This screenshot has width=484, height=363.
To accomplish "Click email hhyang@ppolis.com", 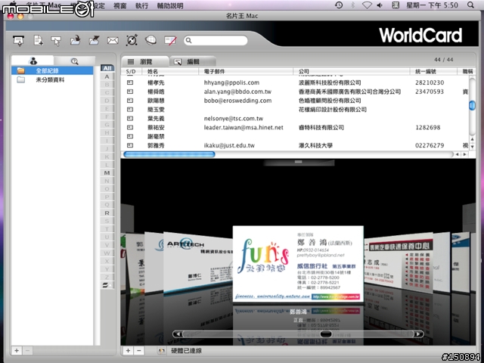I will [231, 82].
